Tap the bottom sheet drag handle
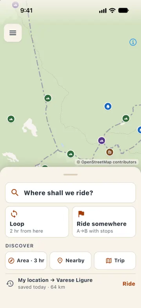 tap(70, 174)
